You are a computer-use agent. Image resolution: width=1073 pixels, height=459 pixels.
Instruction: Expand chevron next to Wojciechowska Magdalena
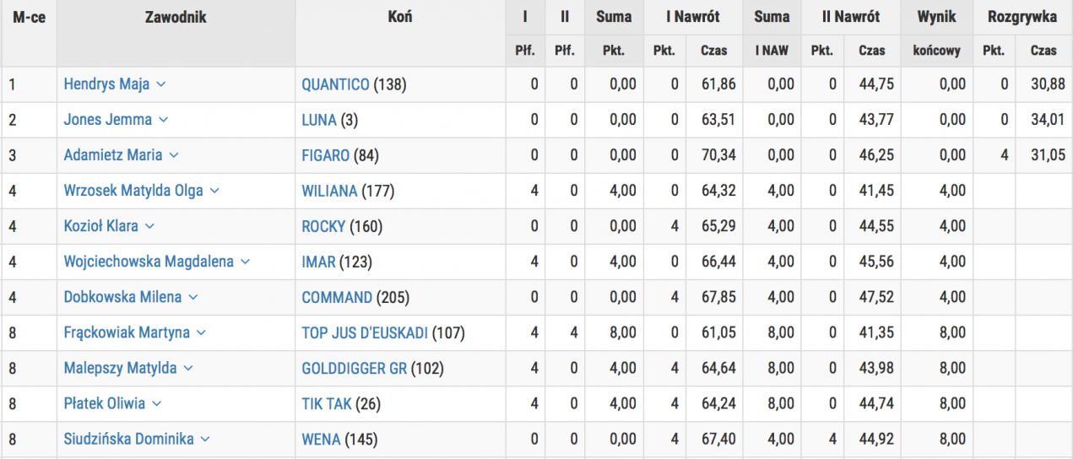(x=245, y=262)
